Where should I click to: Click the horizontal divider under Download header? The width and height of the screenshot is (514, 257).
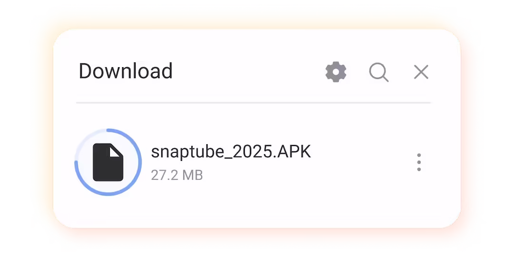253,103
